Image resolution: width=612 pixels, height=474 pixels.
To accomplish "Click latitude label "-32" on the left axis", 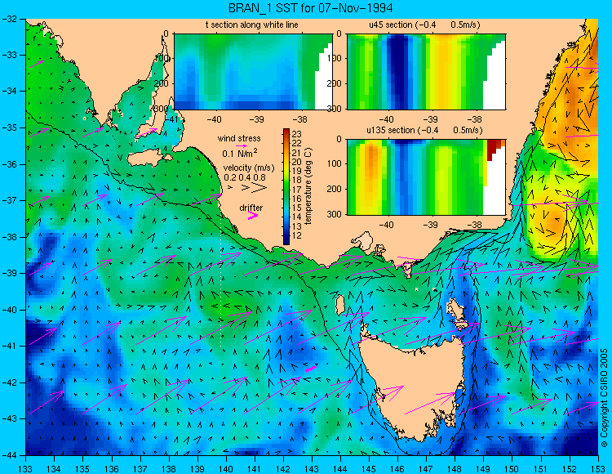I will tap(10, 19).
